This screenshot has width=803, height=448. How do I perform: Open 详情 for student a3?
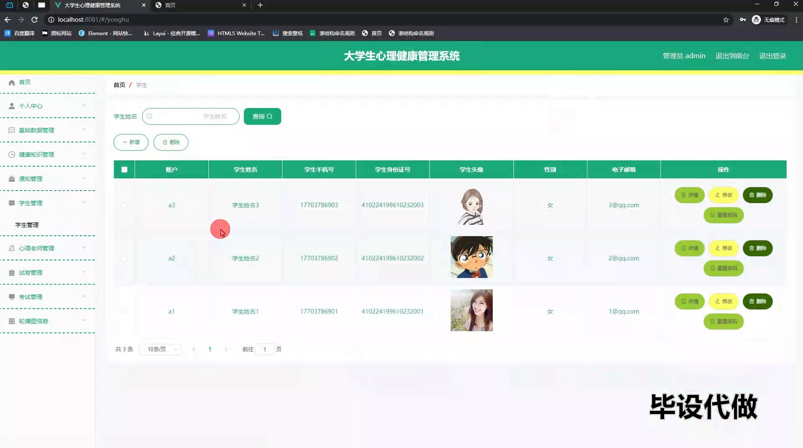click(x=690, y=195)
